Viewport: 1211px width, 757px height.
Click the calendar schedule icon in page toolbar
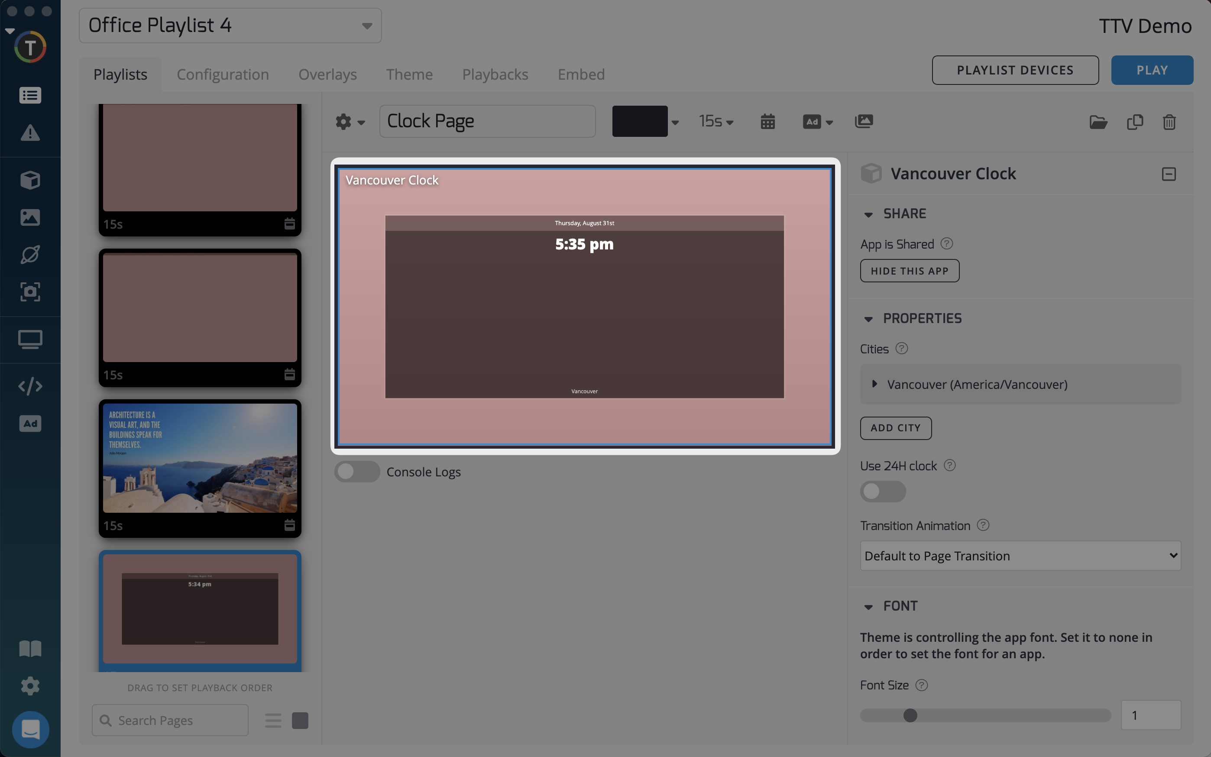767,122
